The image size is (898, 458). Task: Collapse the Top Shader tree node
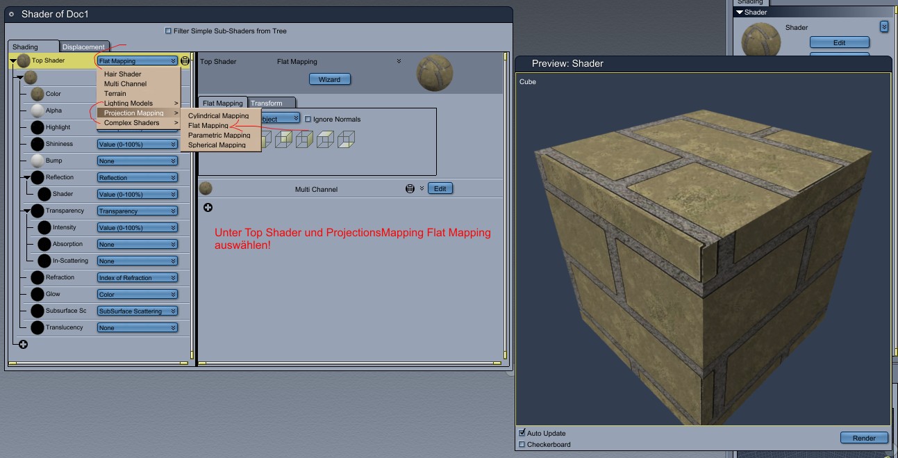[x=13, y=61]
